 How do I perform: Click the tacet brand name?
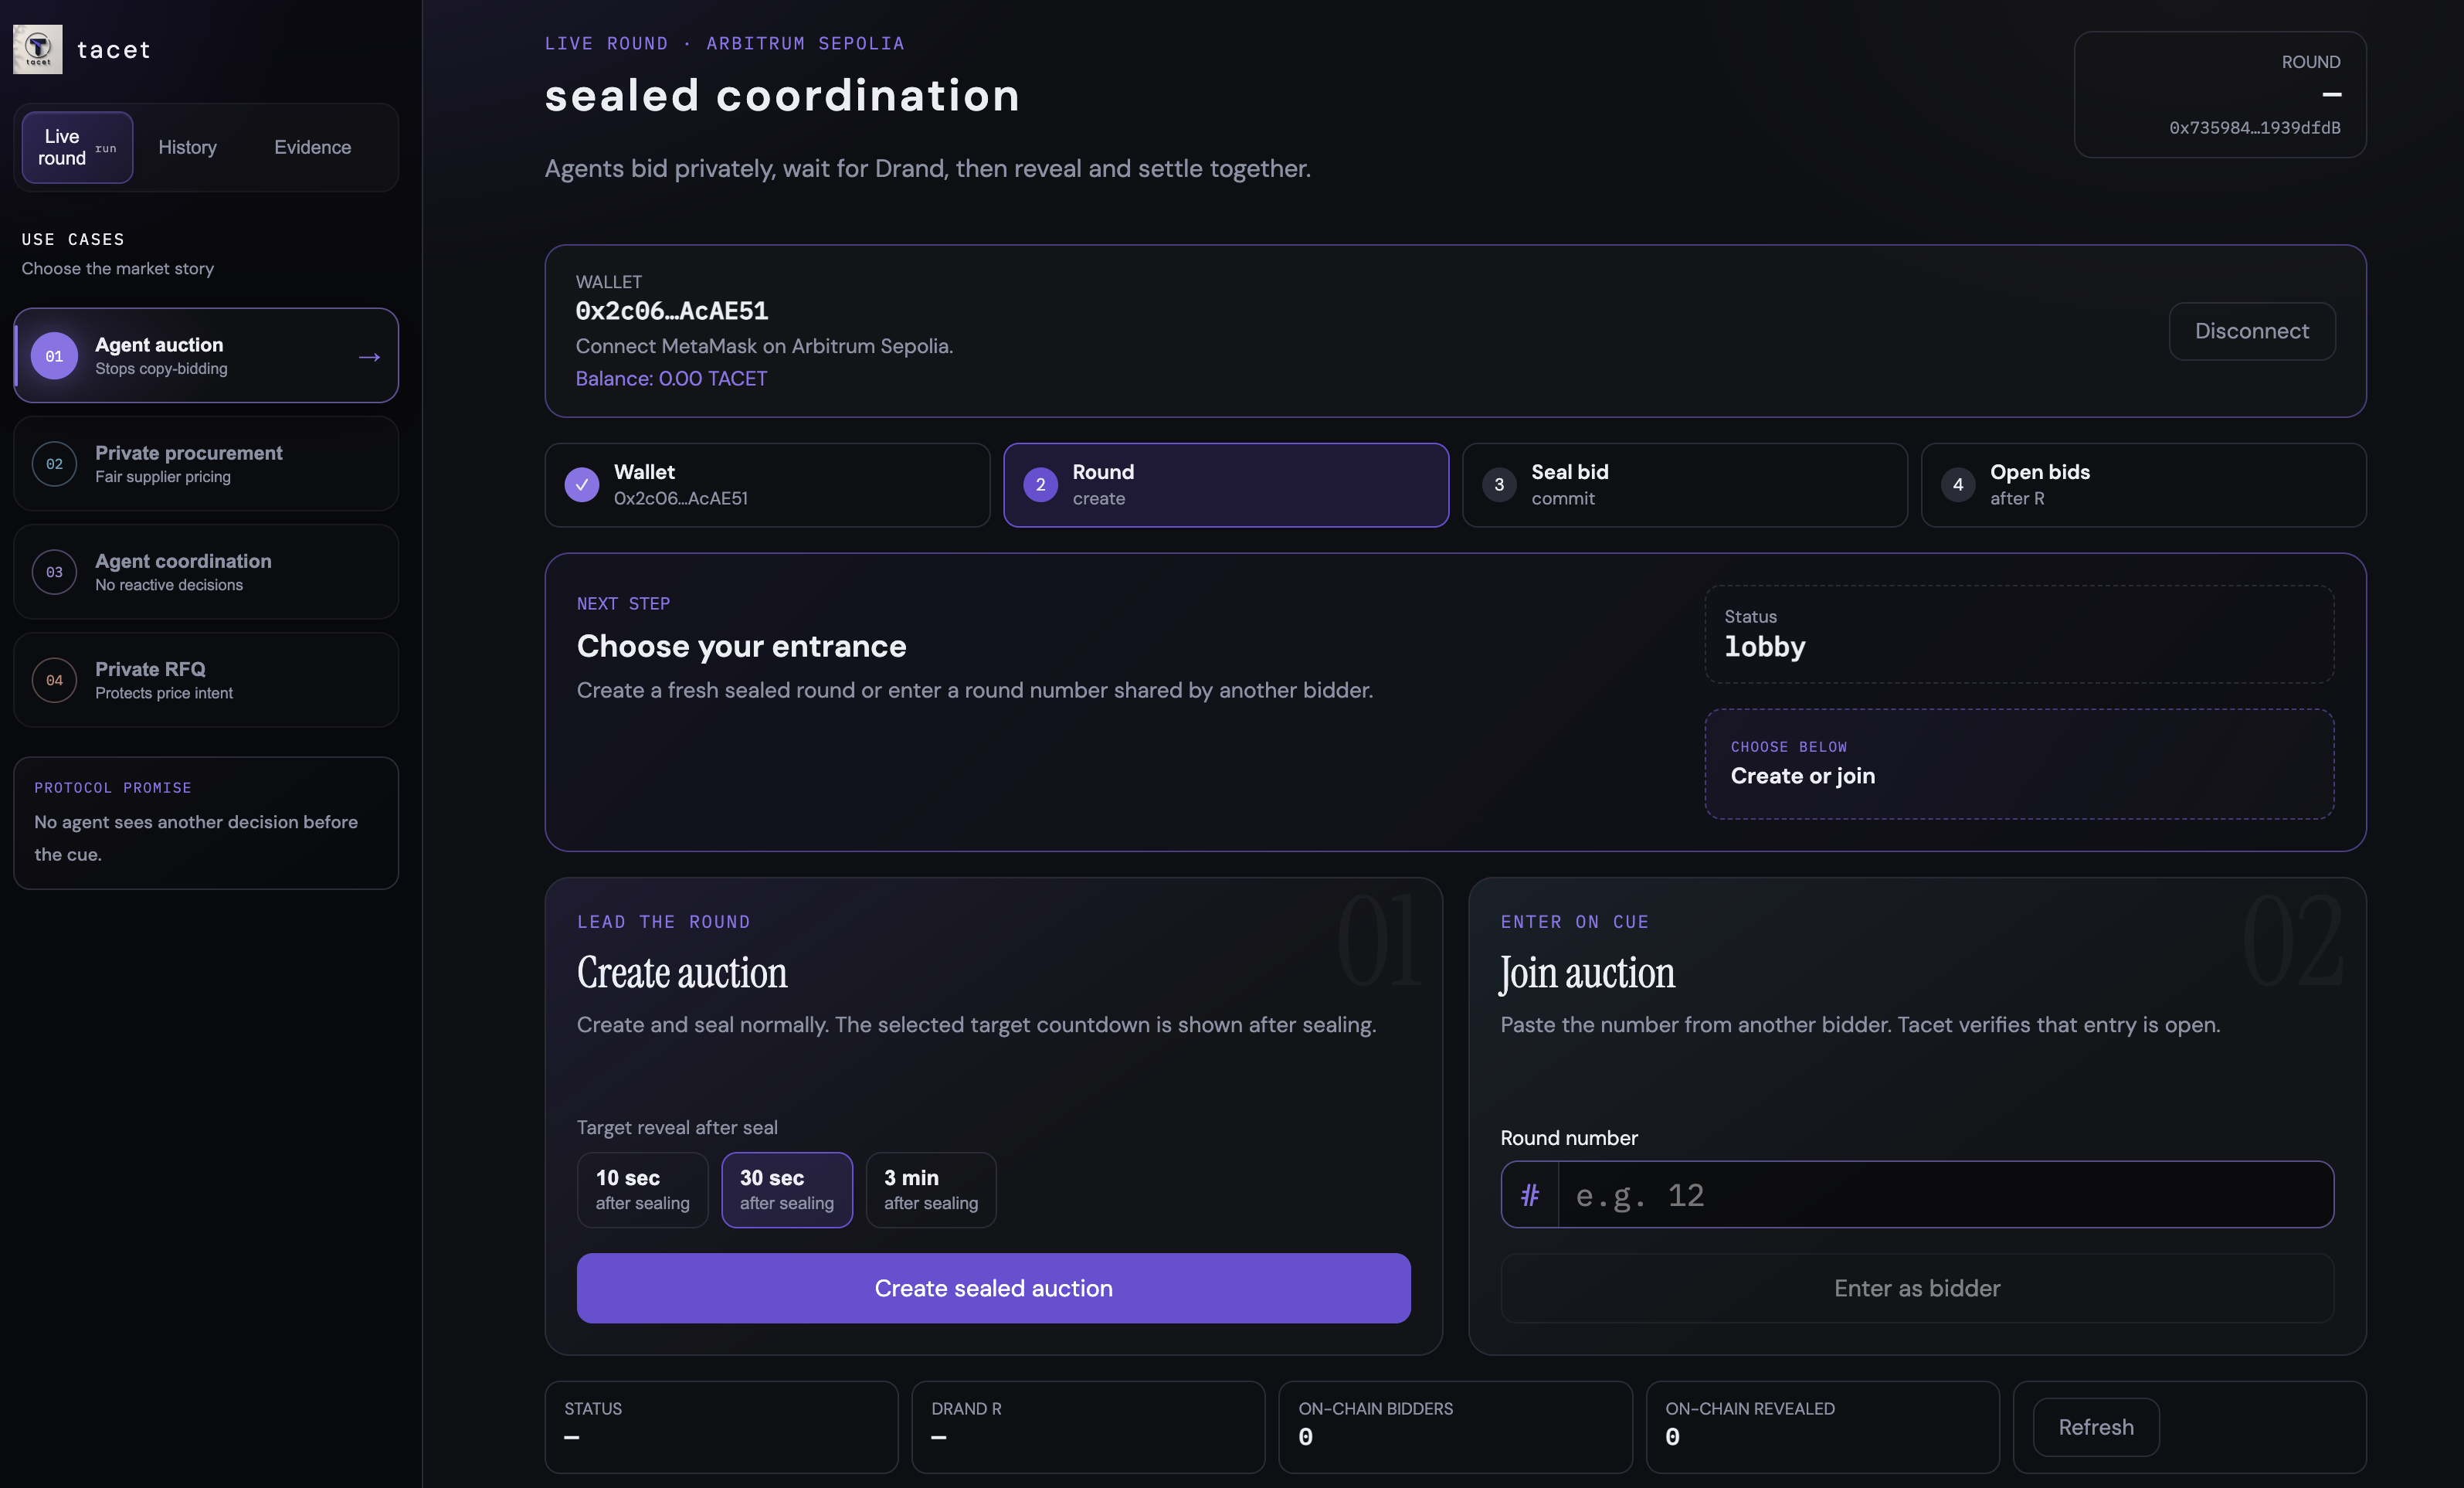(x=114, y=49)
